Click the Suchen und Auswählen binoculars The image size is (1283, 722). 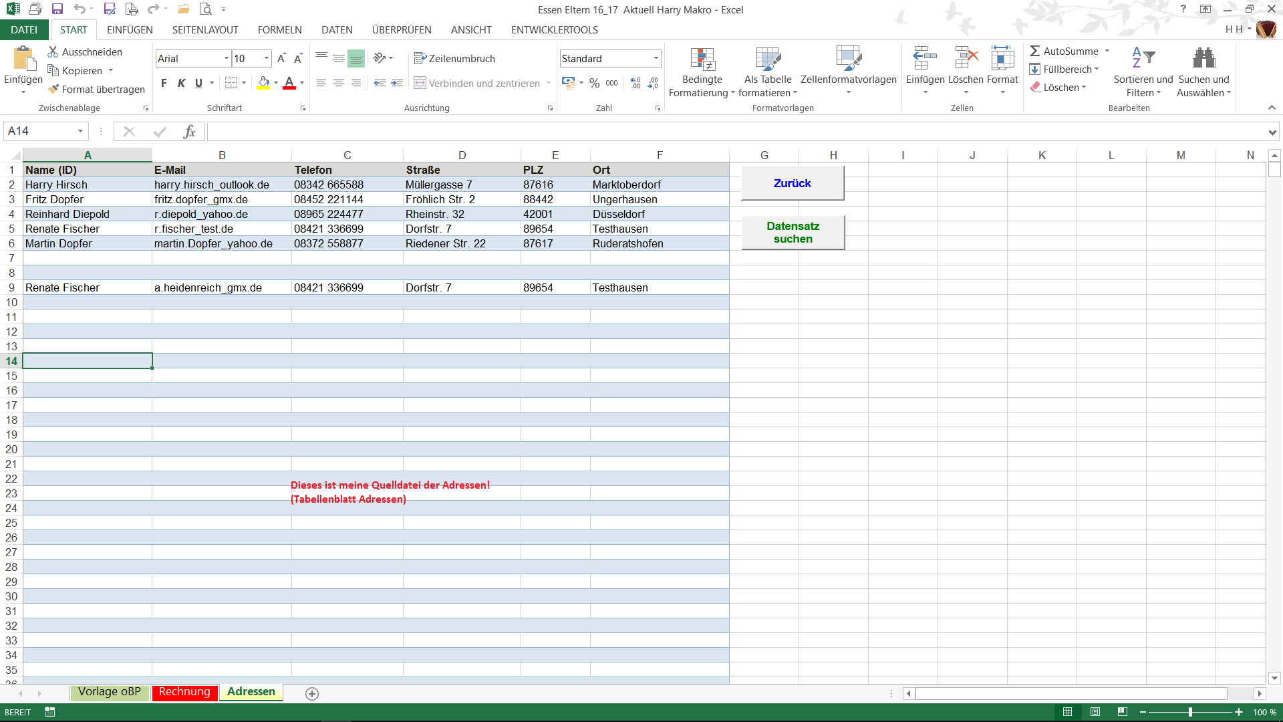1203,59
